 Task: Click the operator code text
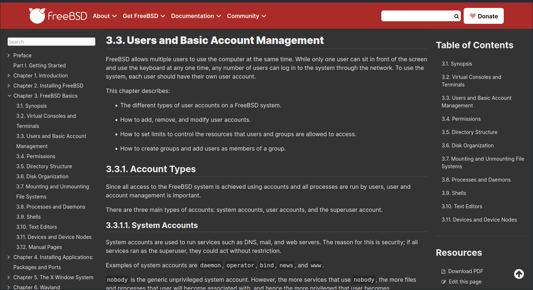click(240, 266)
